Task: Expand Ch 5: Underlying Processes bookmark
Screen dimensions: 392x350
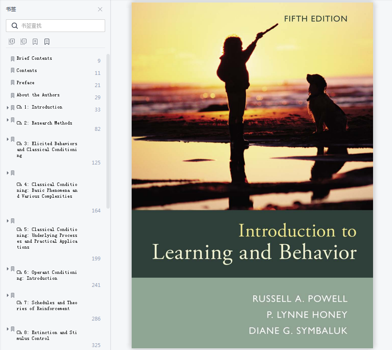Action: [x=8, y=221]
